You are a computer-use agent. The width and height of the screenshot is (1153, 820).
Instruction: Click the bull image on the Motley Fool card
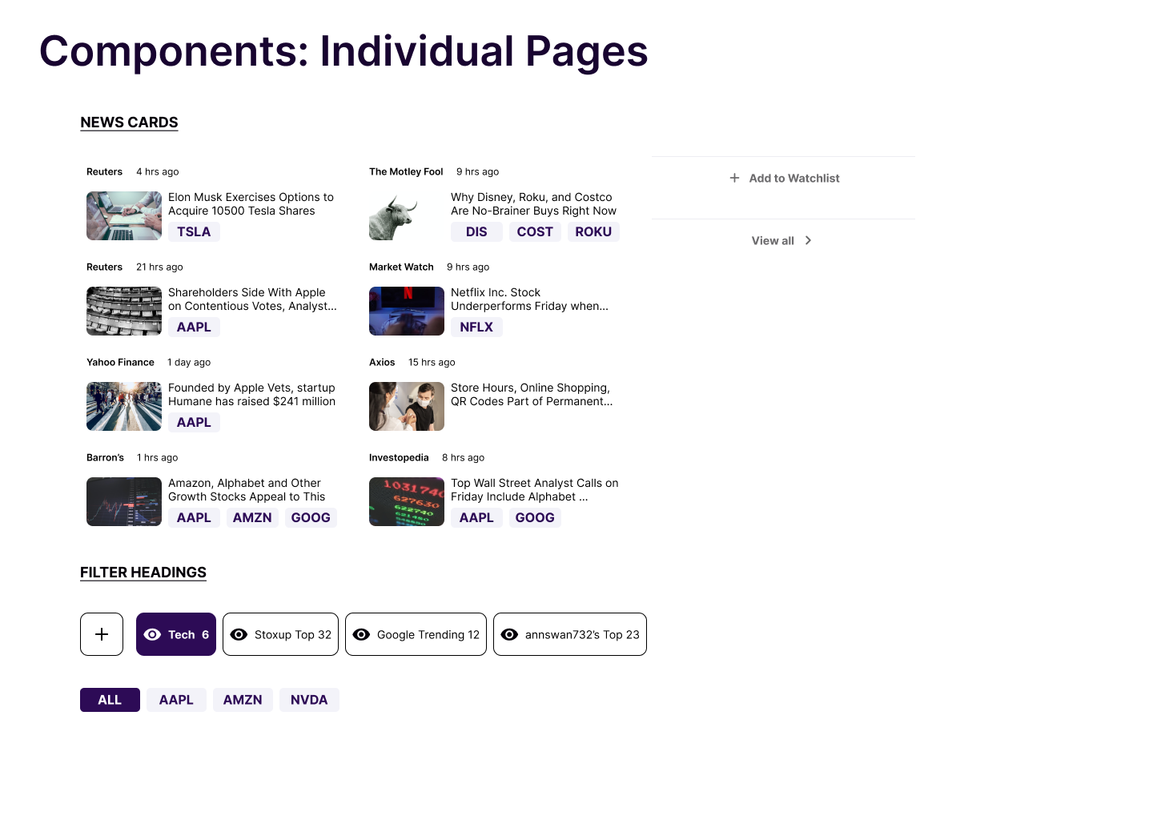(406, 215)
